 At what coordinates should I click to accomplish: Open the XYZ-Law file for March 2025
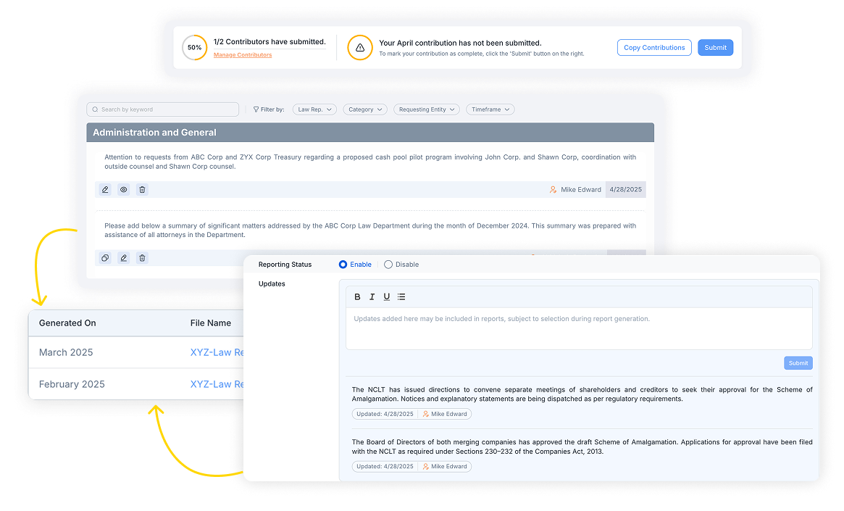pyautogui.click(x=217, y=352)
